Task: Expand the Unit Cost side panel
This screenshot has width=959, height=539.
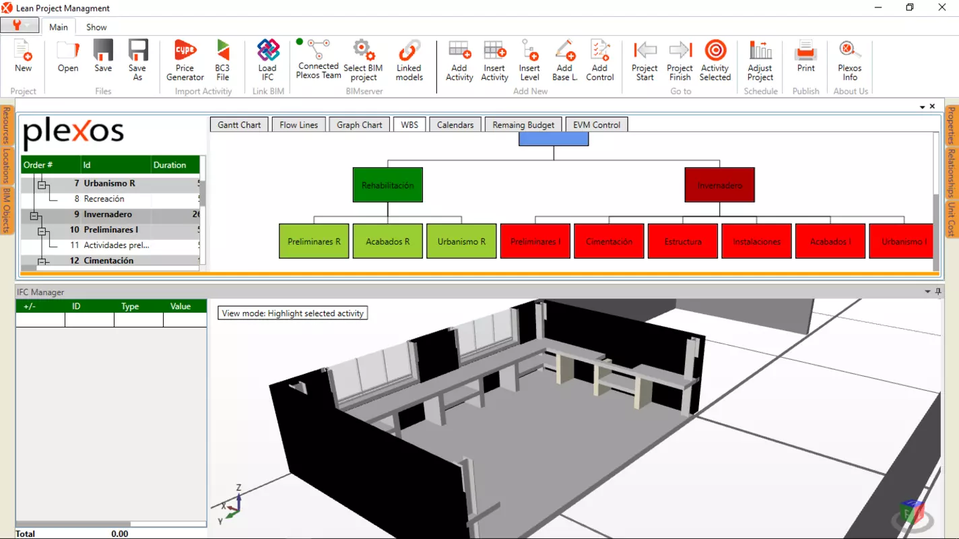Action: pos(952,219)
